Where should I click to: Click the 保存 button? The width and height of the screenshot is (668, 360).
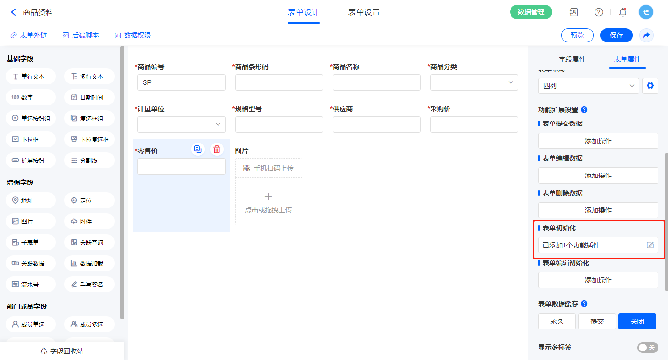click(616, 35)
